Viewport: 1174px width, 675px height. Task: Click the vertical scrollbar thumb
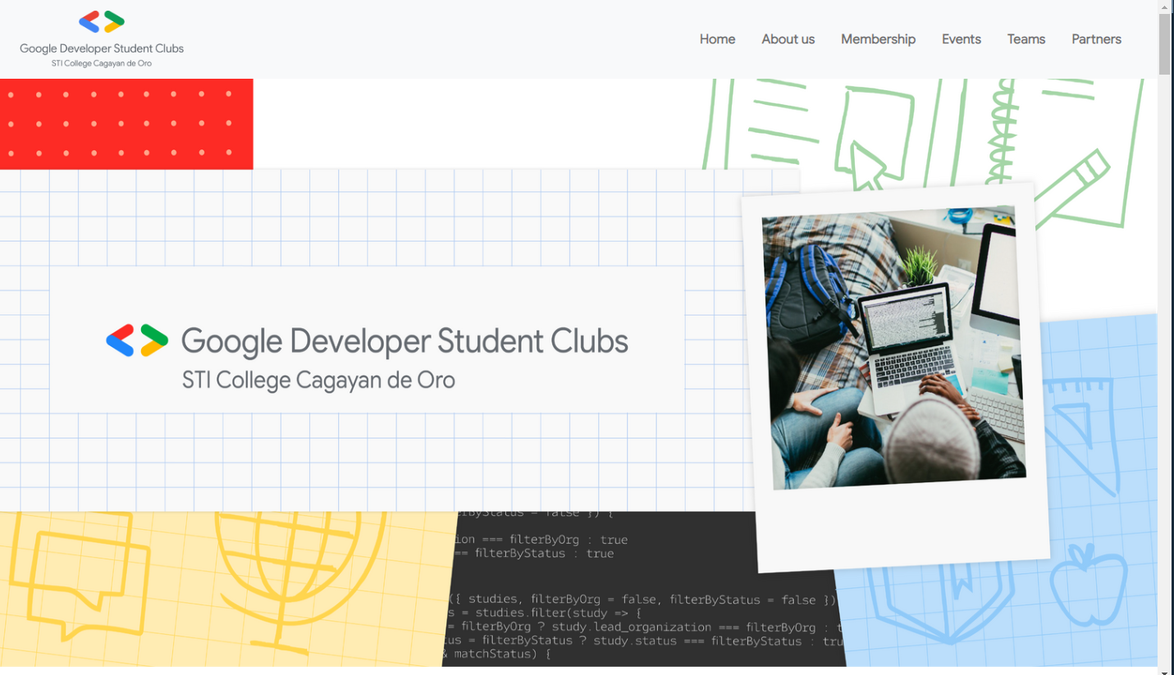[1165, 44]
